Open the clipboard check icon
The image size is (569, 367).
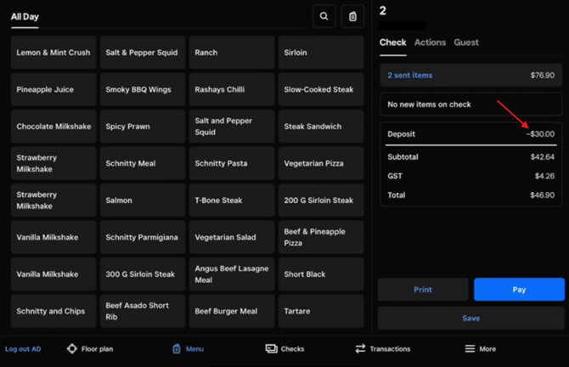[353, 16]
